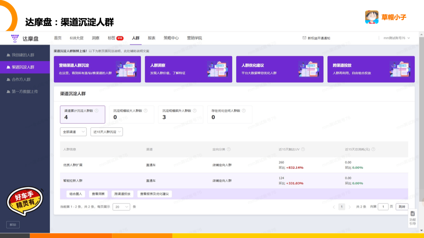This screenshot has height=238, width=424.
Task: Click help icon next to 近15天触达UV
Action: (x=303, y=149)
